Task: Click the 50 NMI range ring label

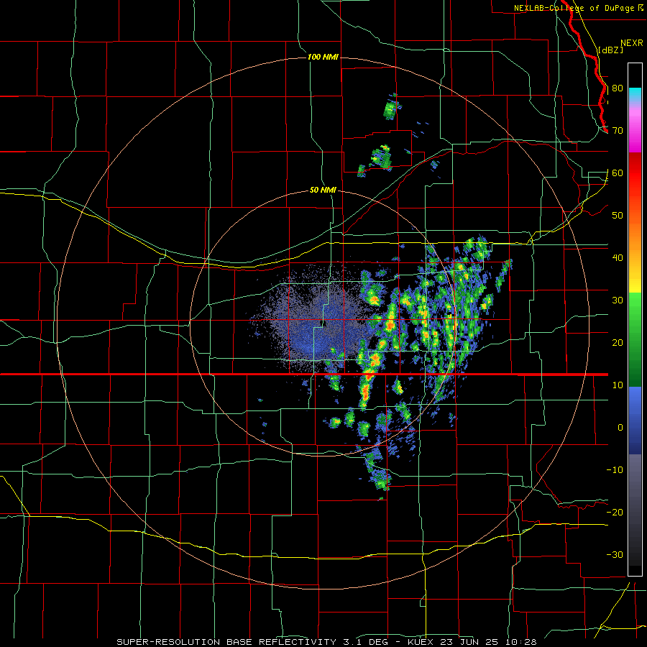Action: [x=323, y=191]
